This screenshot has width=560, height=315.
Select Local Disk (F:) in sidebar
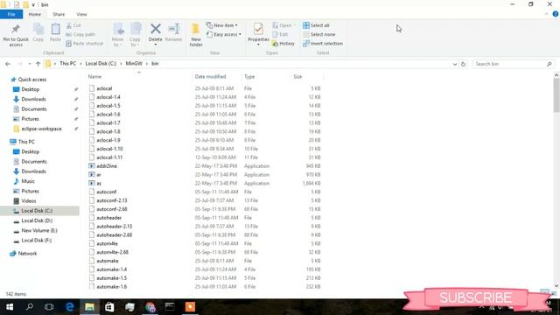(x=37, y=241)
